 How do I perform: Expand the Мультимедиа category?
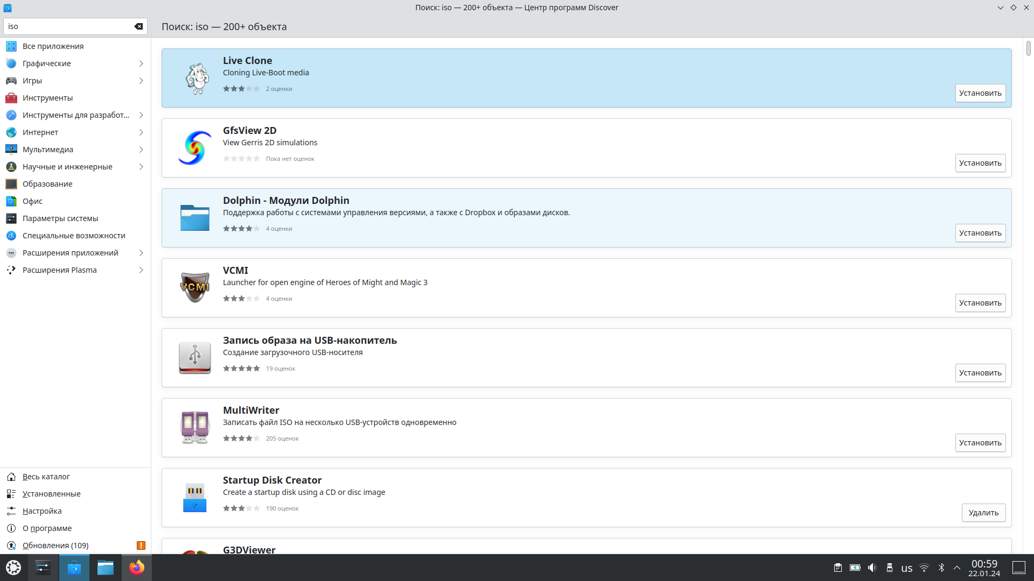point(141,150)
